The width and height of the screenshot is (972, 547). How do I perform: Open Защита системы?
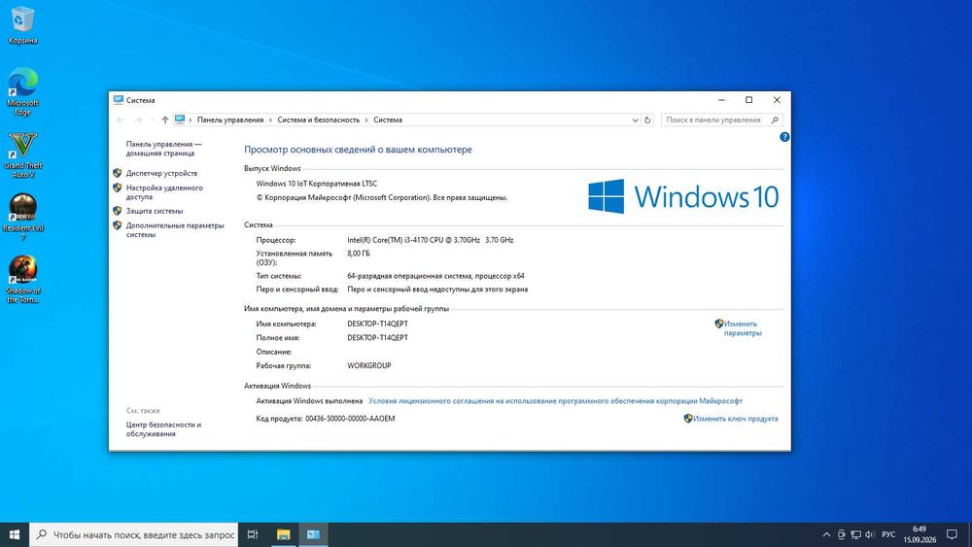(155, 211)
